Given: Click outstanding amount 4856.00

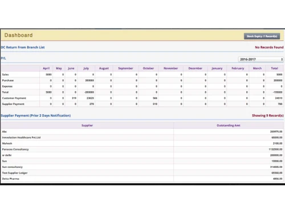Looking at the screenshot, I should (278, 179).
